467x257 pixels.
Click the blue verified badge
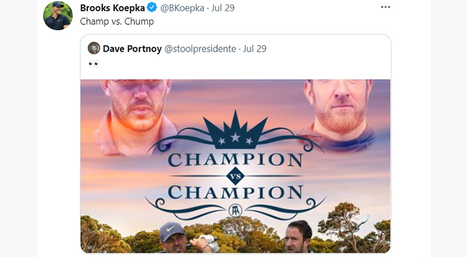coord(152,7)
